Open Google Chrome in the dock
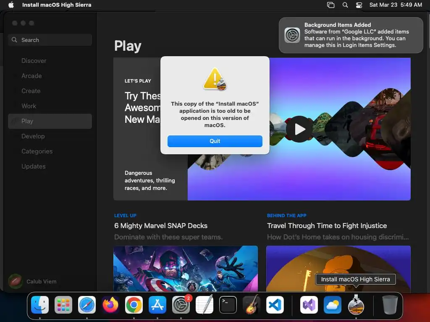The height and width of the screenshot is (322, 430). (x=134, y=305)
